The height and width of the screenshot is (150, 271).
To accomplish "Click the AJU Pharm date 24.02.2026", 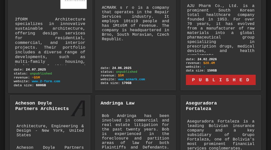I will [207, 59].
